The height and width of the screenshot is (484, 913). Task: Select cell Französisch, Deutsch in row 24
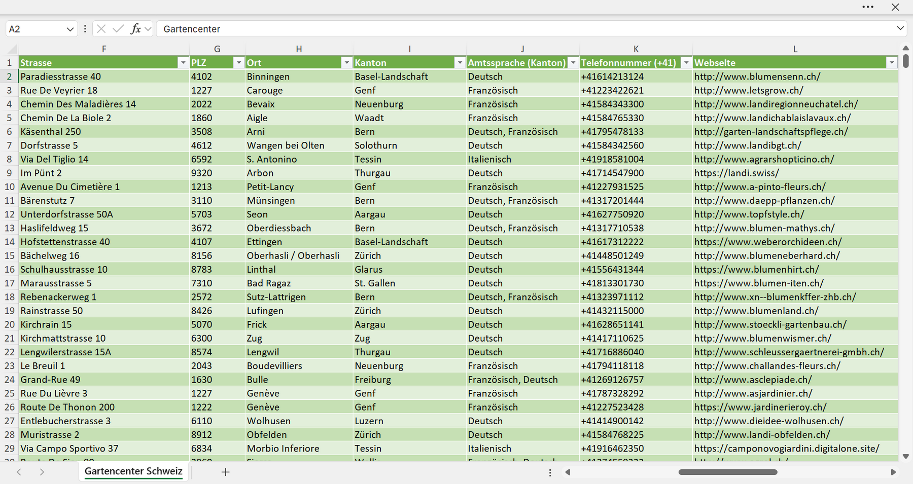[522, 380]
